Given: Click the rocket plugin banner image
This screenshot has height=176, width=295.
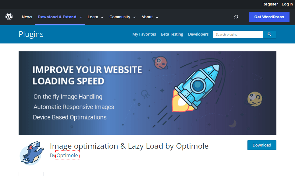Looking at the screenshot, I should 147,93.
